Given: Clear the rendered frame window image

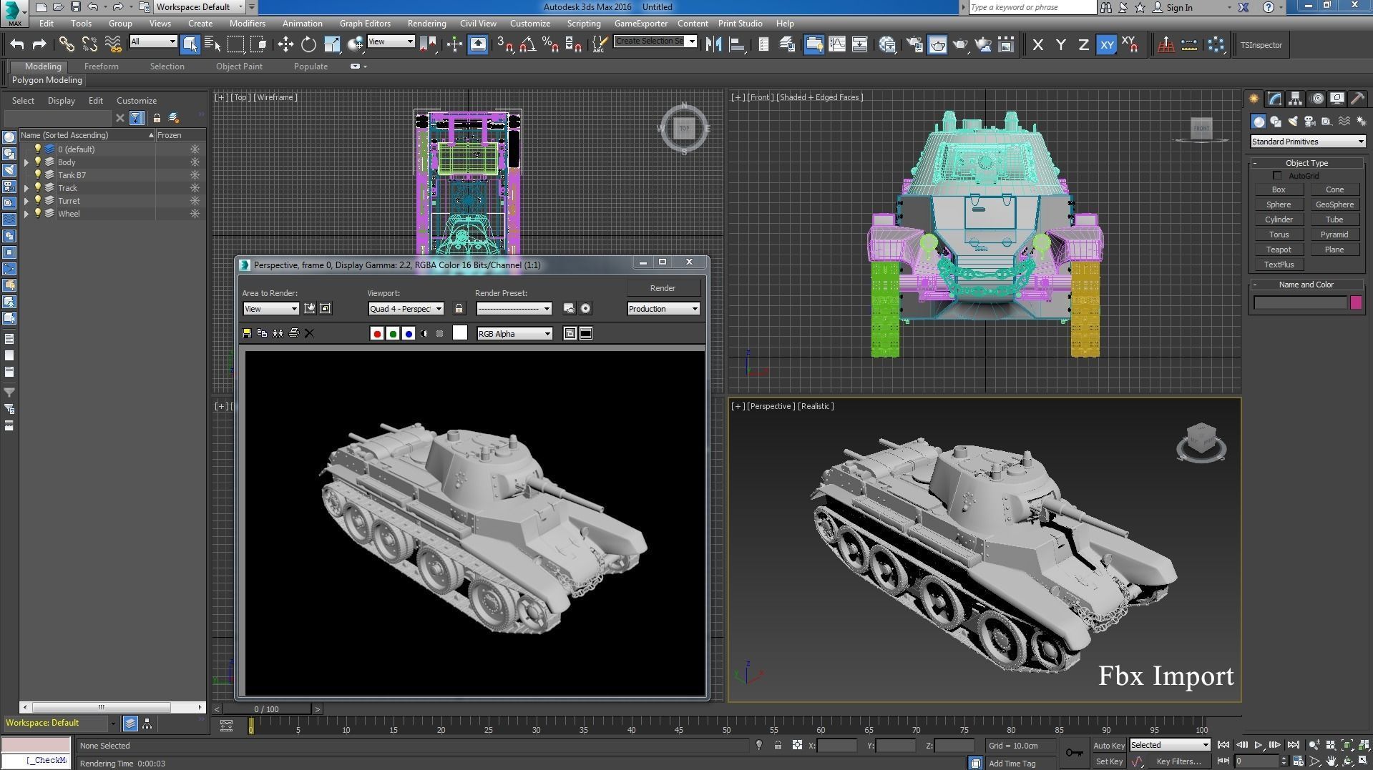Looking at the screenshot, I should click(309, 333).
